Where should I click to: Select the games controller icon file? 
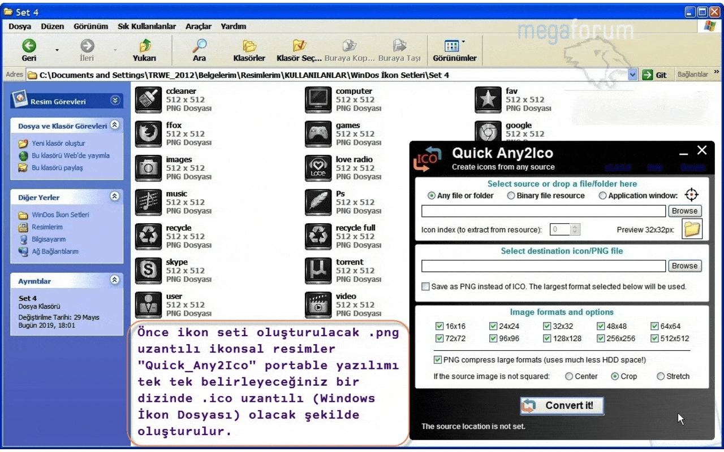pyautogui.click(x=318, y=134)
